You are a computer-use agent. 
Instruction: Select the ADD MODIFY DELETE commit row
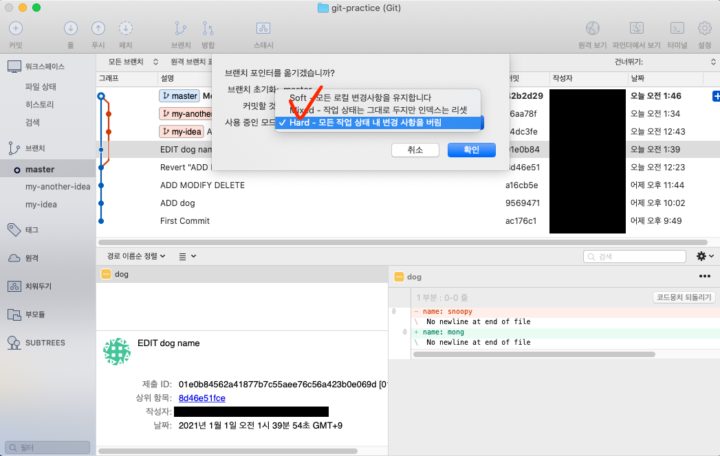pos(408,185)
